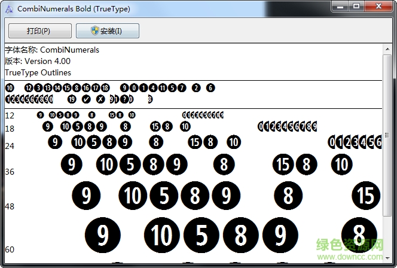Viewport: 397px width, 268px height.
Task: Click the circled 5 glyph in 36-point row
Action: tap(130, 165)
